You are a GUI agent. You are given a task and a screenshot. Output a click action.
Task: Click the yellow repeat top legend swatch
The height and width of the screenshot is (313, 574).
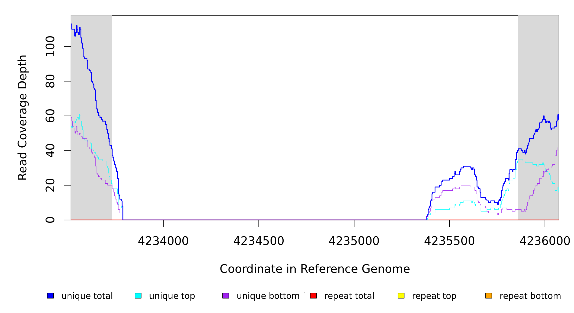click(x=401, y=296)
